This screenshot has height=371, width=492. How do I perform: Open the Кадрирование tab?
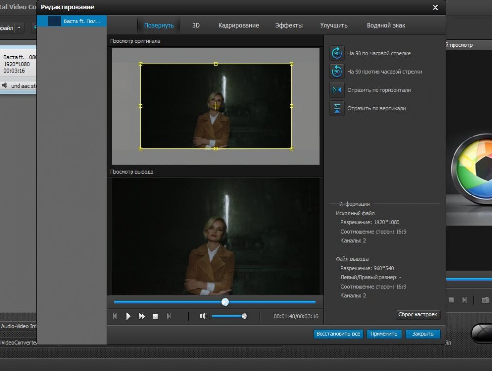point(239,25)
